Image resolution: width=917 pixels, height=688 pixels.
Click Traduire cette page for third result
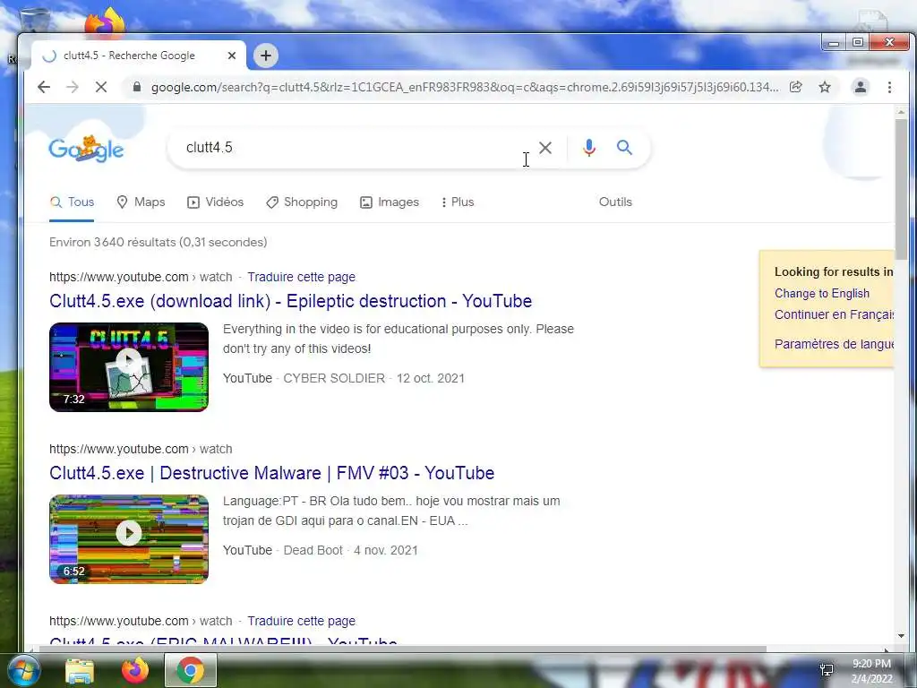point(301,621)
